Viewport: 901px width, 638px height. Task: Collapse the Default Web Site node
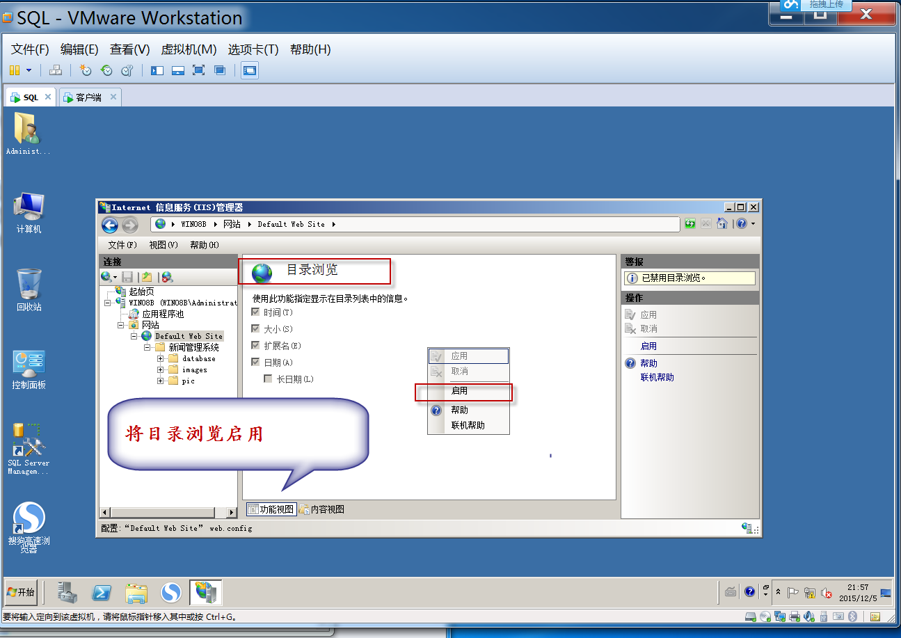134,336
